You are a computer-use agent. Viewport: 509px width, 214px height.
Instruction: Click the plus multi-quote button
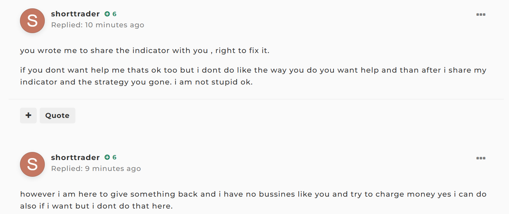(x=28, y=115)
